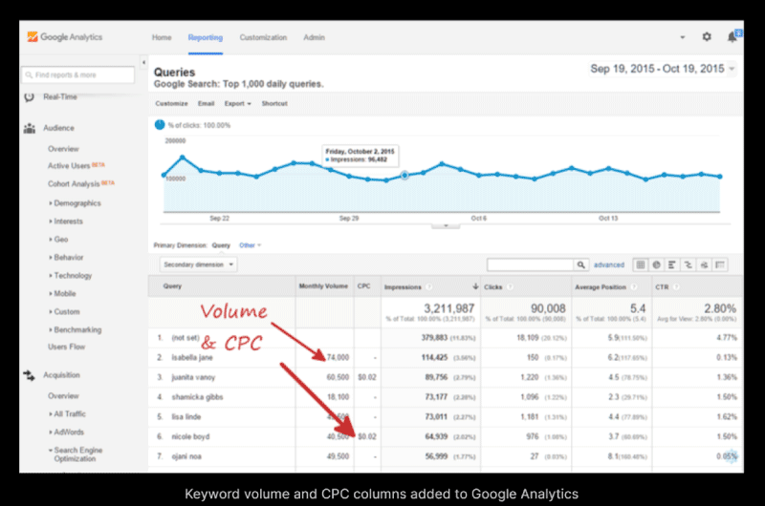Click the Google Analytics logo

pyautogui.click(x=64, y=37)
